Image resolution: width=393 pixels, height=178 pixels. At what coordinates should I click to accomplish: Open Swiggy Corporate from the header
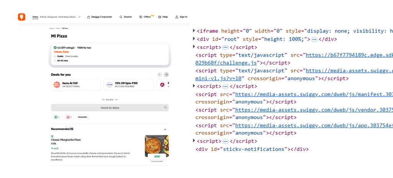click(x=100, y=17)
